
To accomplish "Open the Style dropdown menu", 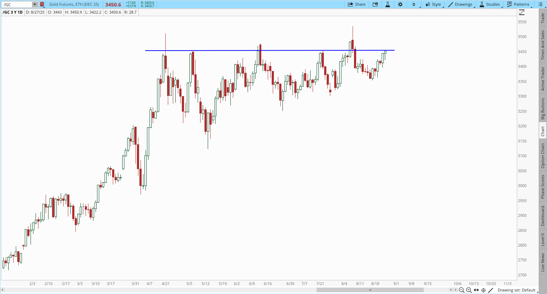I will [x=433, y=4].
